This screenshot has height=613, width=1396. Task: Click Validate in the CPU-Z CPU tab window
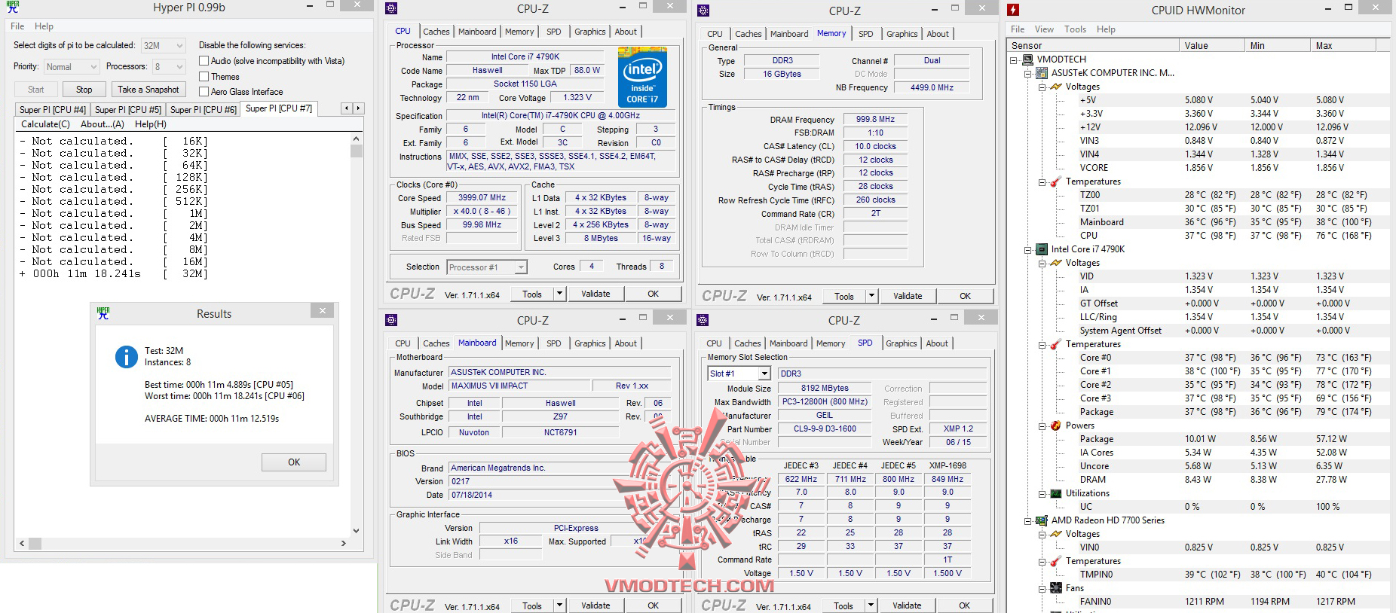click(x=595, y=294)
